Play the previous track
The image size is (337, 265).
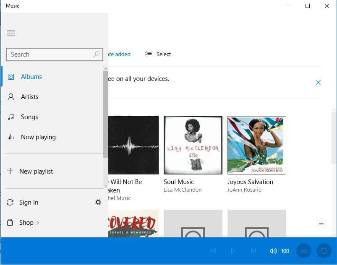[x=213, y=251]
